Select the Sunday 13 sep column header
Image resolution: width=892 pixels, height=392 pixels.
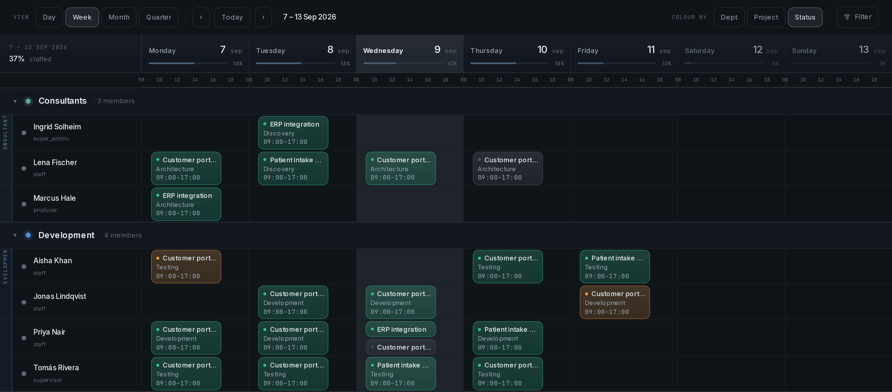click(x=838, y=54)
